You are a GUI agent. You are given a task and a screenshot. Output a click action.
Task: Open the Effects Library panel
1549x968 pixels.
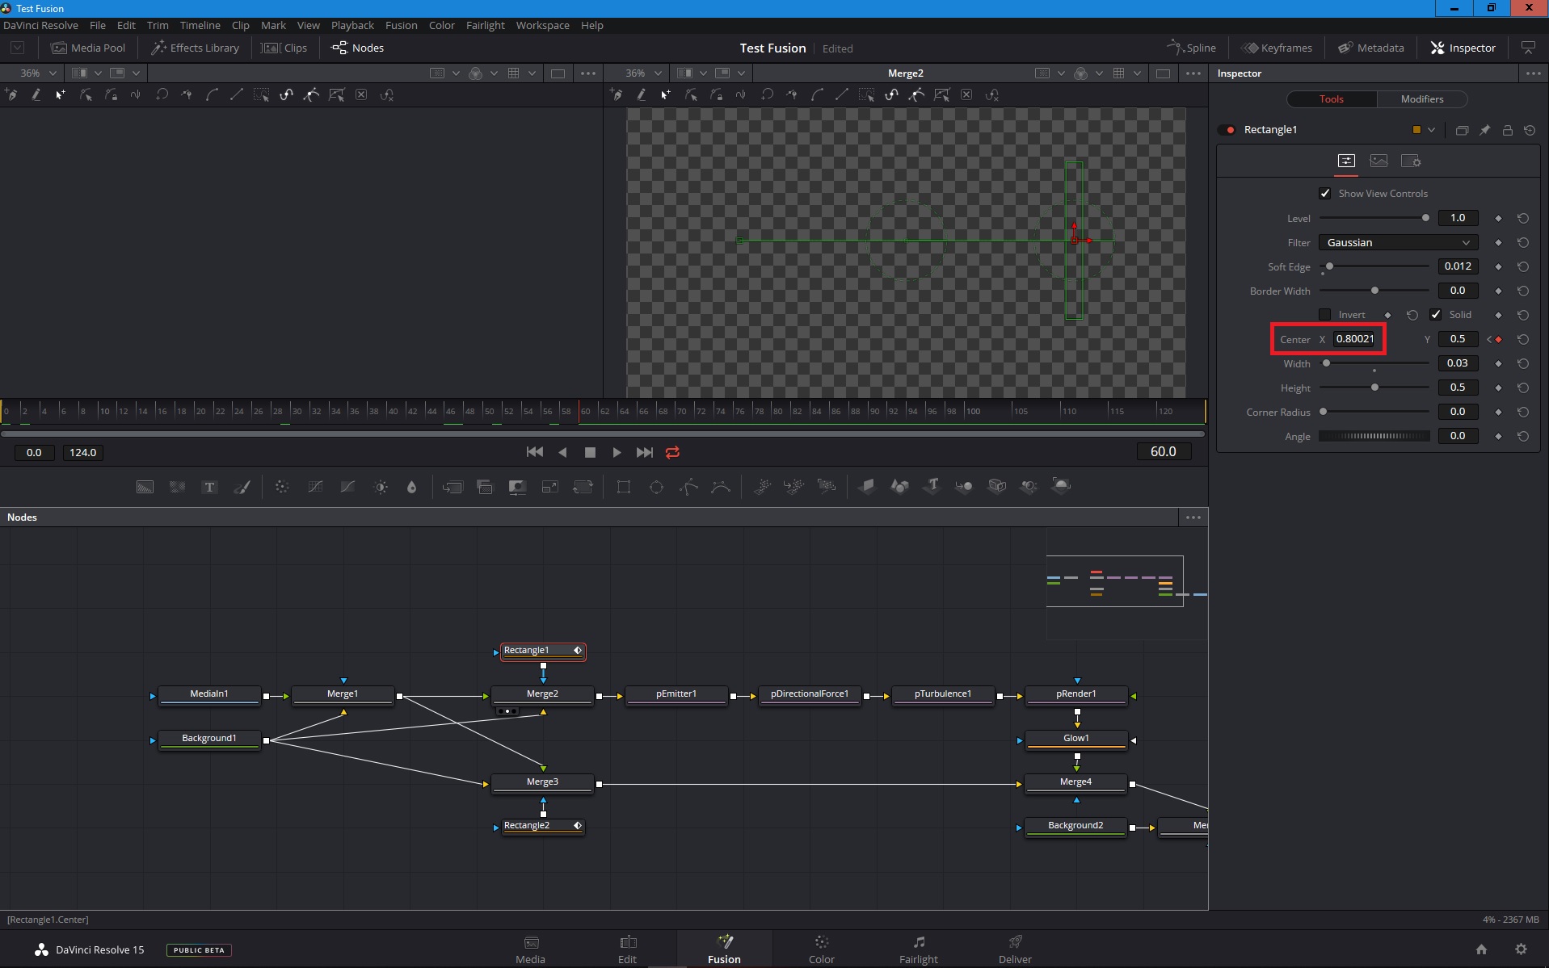(x=196, y=48)
